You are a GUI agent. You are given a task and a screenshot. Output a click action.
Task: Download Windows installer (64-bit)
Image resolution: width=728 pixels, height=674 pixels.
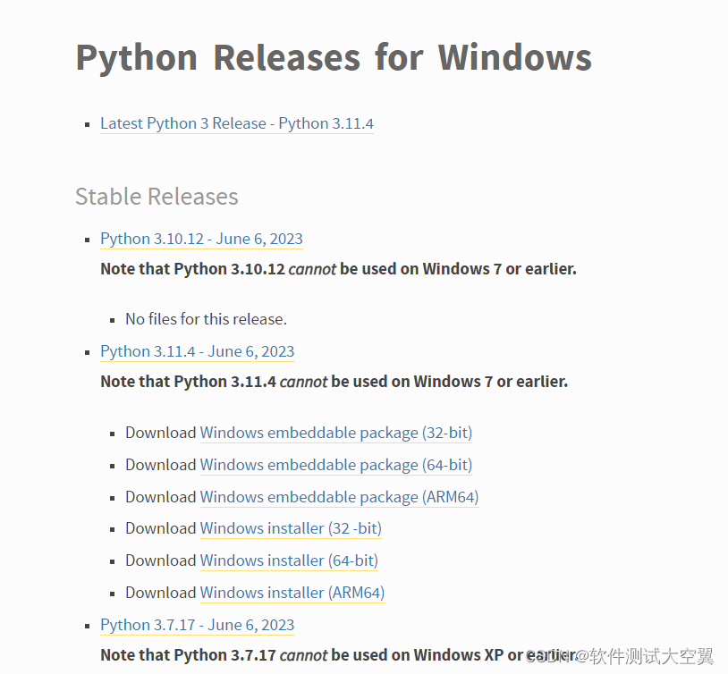[289, 560]
